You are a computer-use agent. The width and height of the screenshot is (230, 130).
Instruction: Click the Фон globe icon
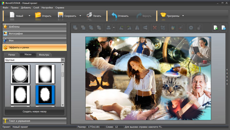coord(5,41)
